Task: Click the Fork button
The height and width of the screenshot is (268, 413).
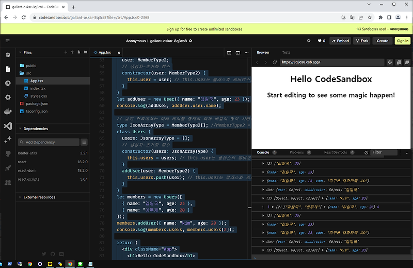Action: coord(362,41)
